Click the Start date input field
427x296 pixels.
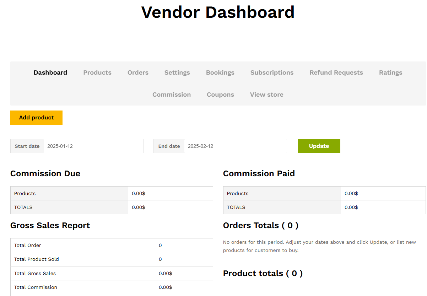(x=93, y=146)
